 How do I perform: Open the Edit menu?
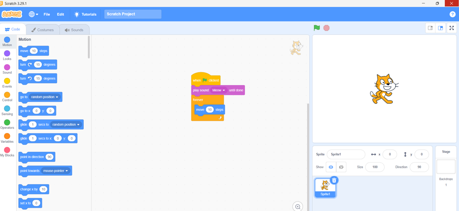point(61,14)
